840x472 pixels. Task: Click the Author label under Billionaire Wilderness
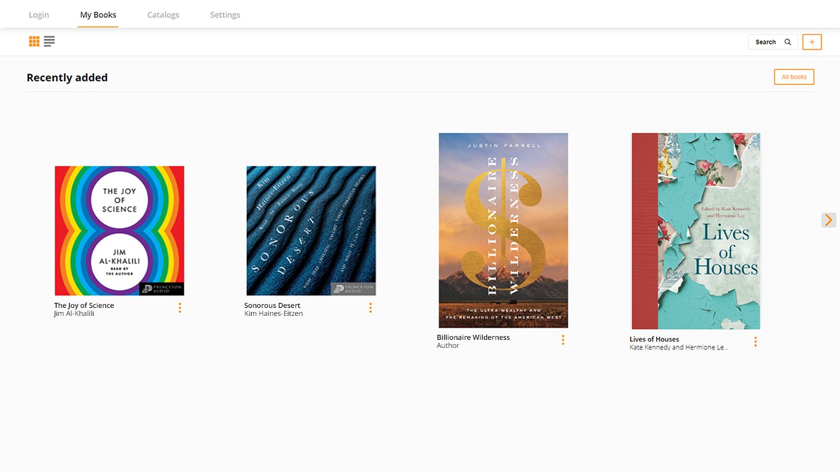[448, 345]
